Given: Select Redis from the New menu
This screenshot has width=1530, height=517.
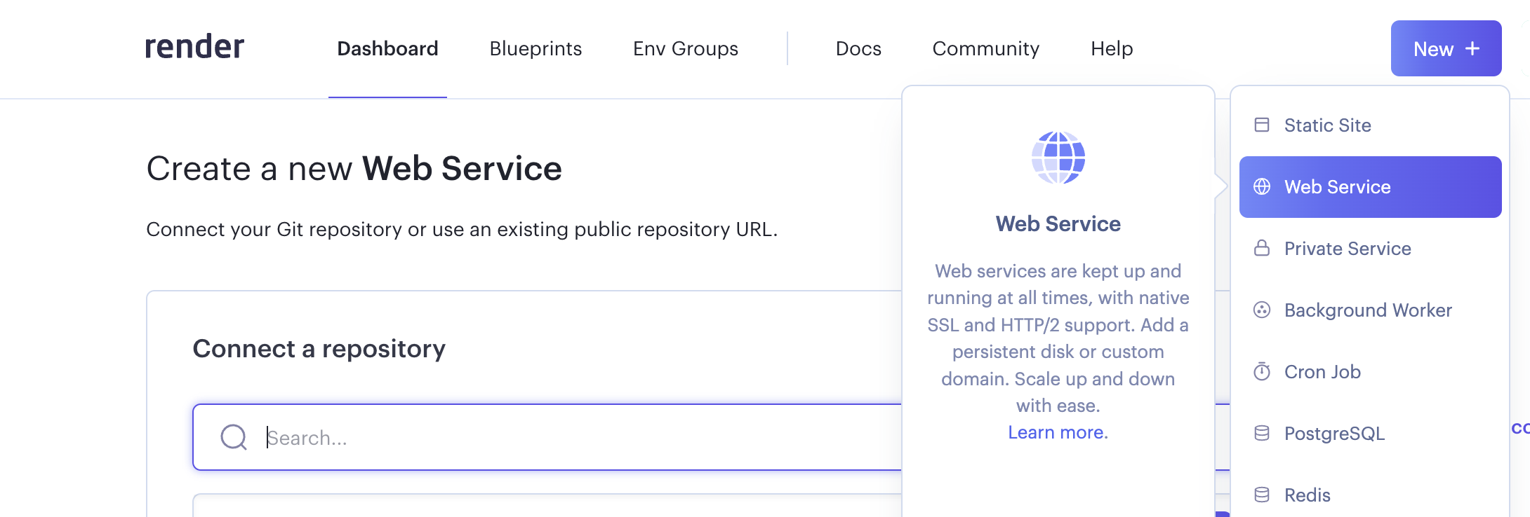Looking at the screenshot, I should point(1370,495).
